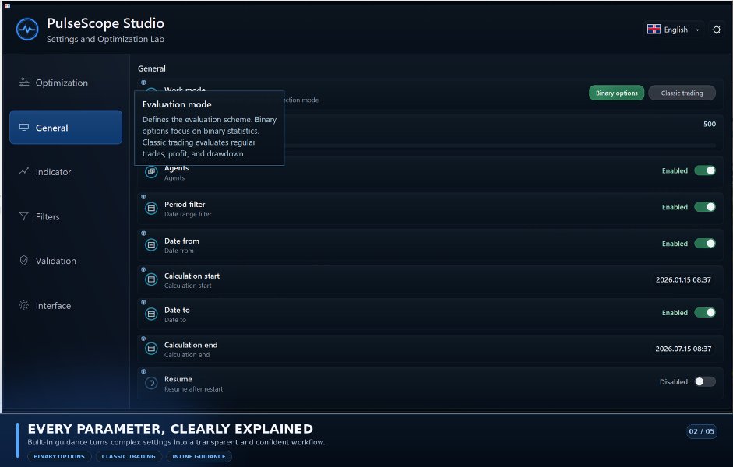Screen dimensions: 733x467
Task: Click the info icon above Date to
Action: coord(143,303)
